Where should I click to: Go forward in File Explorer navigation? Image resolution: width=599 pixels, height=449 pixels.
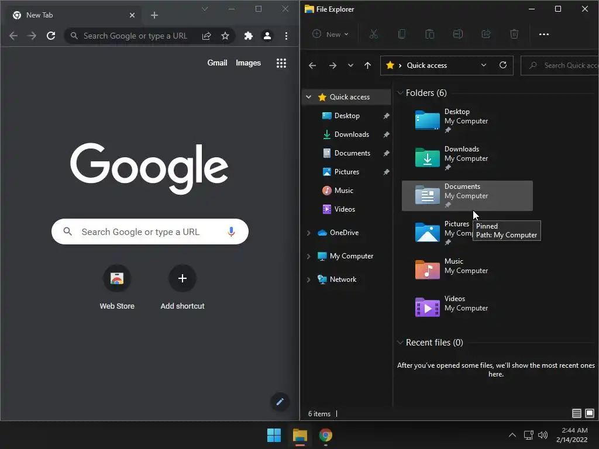[333, 65]
